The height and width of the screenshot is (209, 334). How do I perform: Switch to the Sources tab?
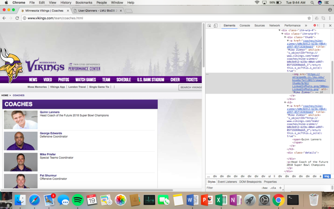click(x=259, y=25)
